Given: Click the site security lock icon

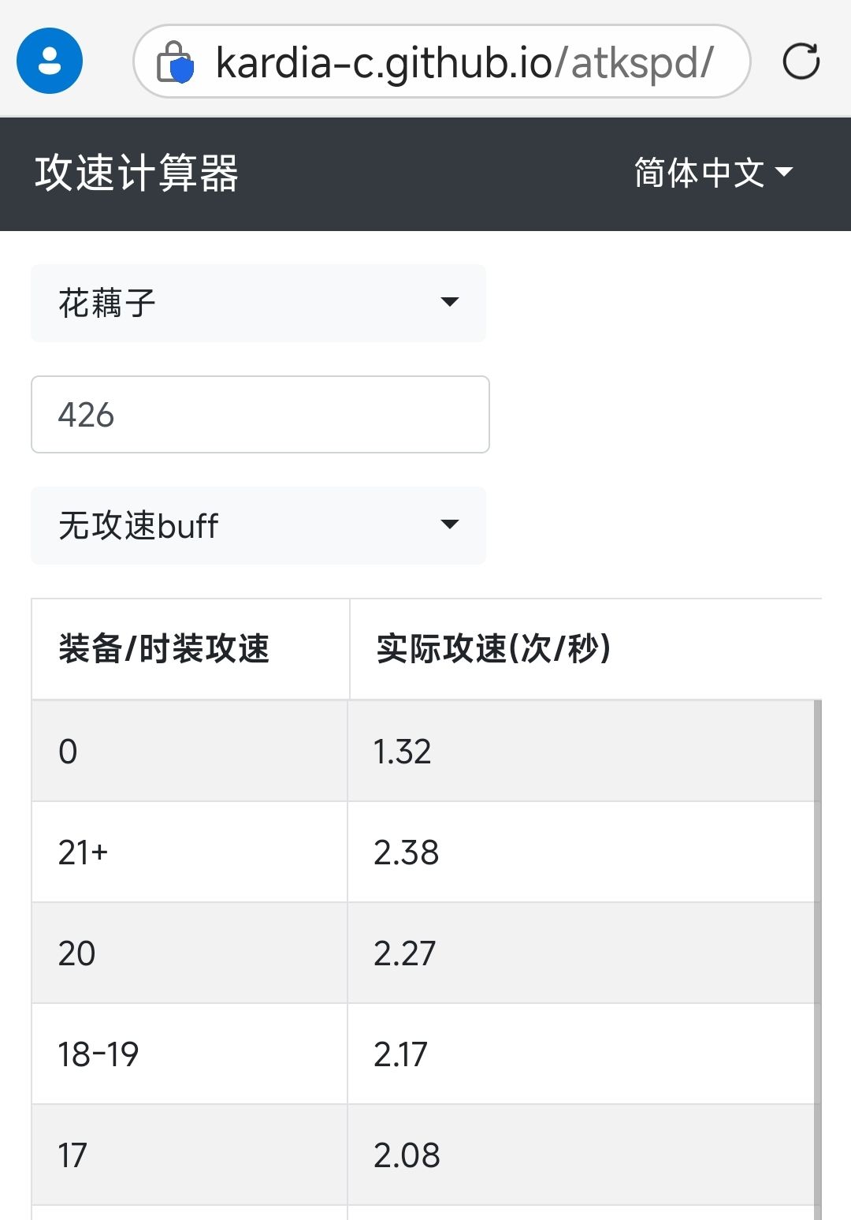Looking at the screenshot, I should [175, 62].
